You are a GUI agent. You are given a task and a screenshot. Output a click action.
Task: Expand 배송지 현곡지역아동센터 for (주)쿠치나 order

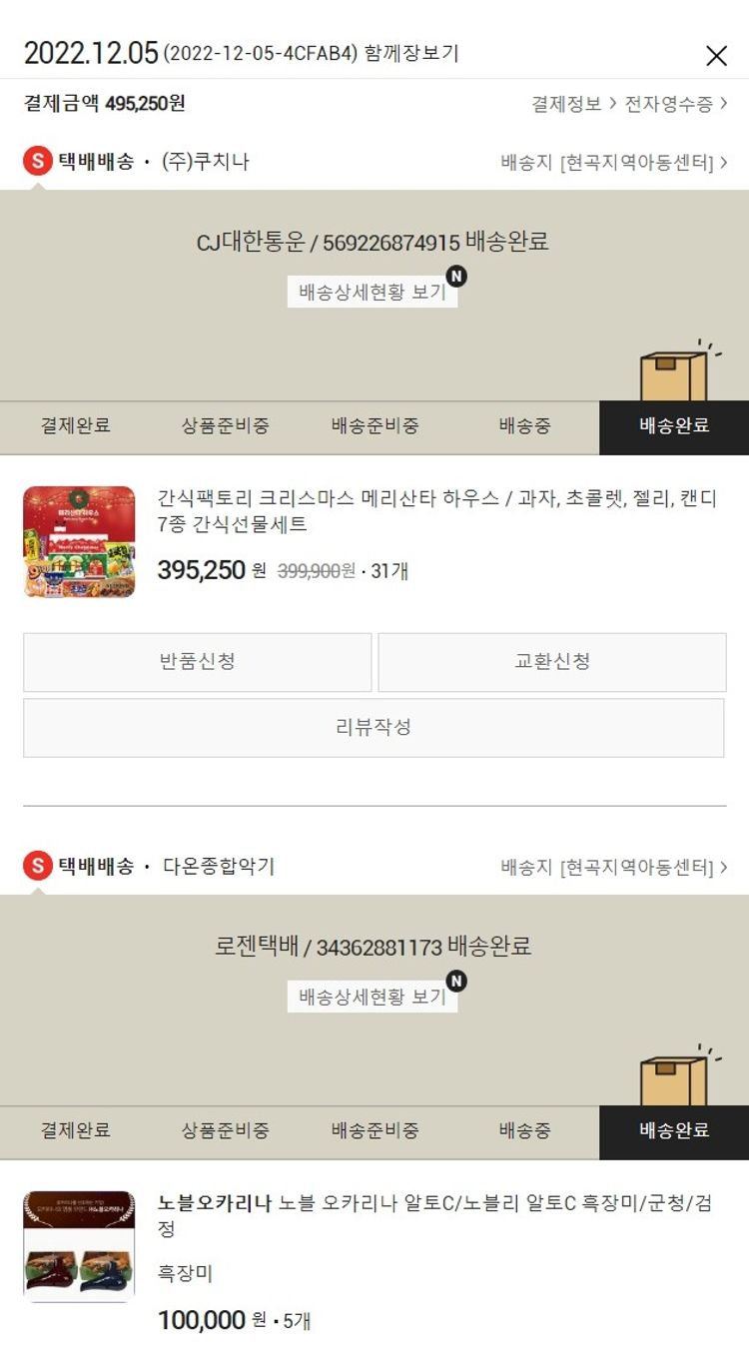(614, 163)
